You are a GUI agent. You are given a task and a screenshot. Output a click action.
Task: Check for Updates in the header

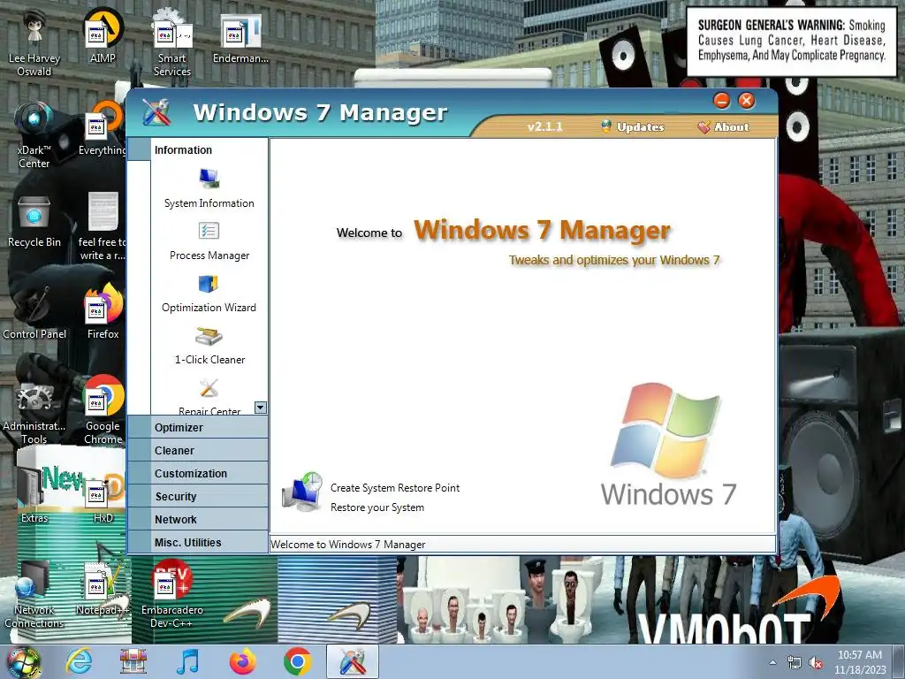(x=633, y=127)
